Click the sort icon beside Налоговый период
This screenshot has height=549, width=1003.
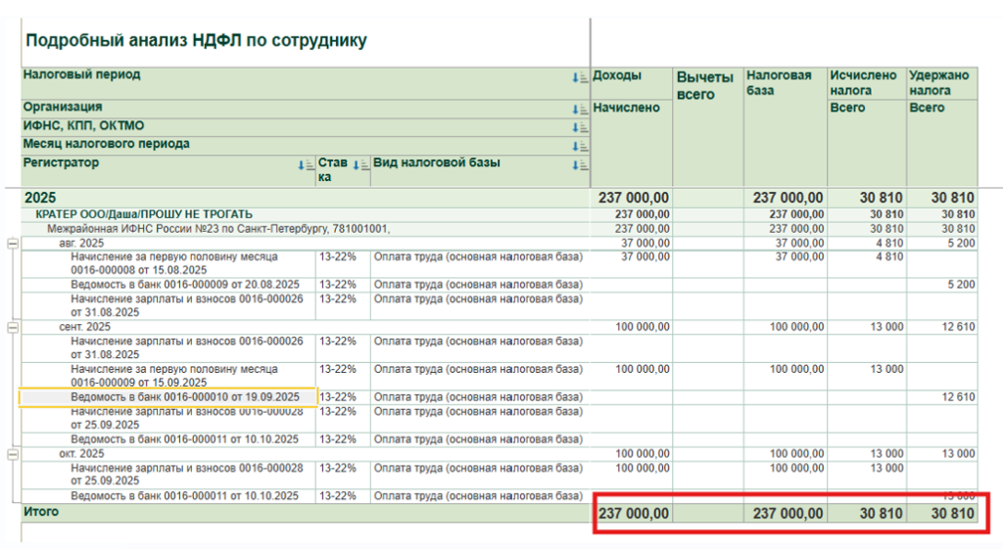[579, 76]
